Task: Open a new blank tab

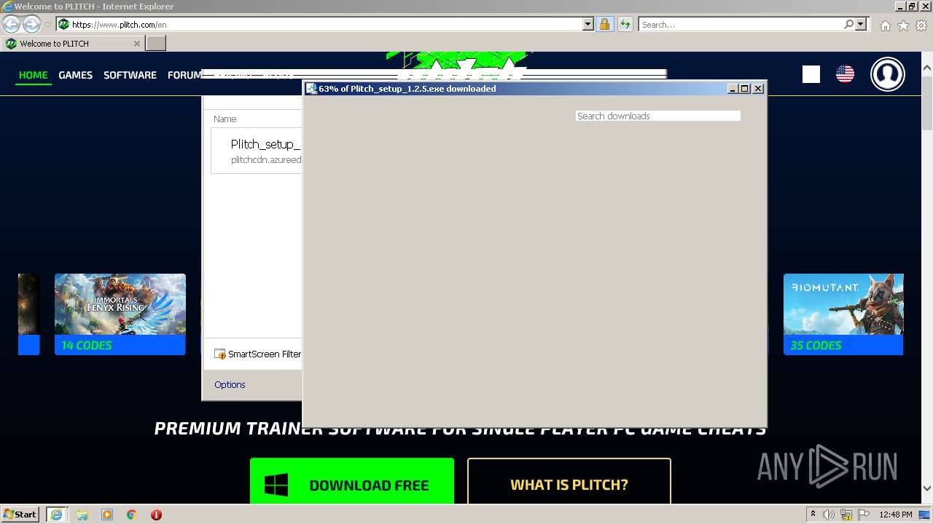Action: click(x=156, y=44)
